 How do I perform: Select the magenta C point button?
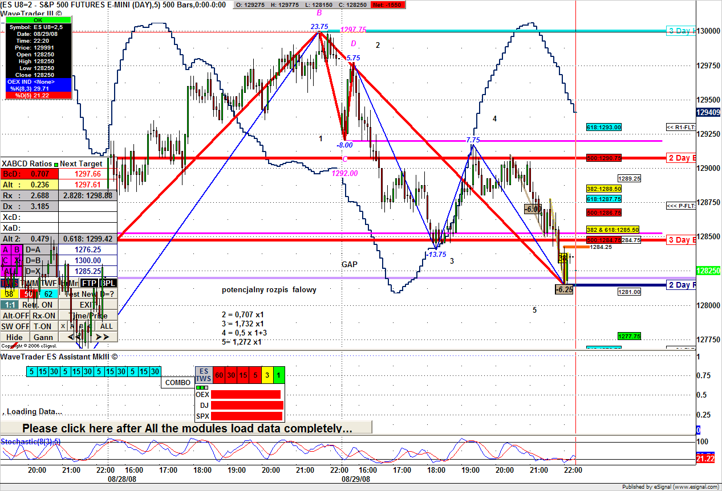pyautogui.click(x=6, y=260)
